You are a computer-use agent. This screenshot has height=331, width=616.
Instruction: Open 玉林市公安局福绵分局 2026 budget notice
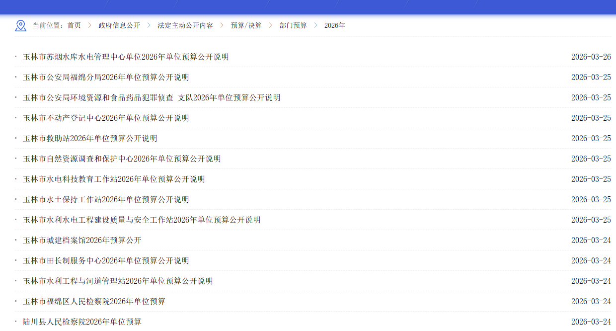click(106, 78)
